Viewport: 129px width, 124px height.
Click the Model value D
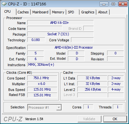click(76, 53)
